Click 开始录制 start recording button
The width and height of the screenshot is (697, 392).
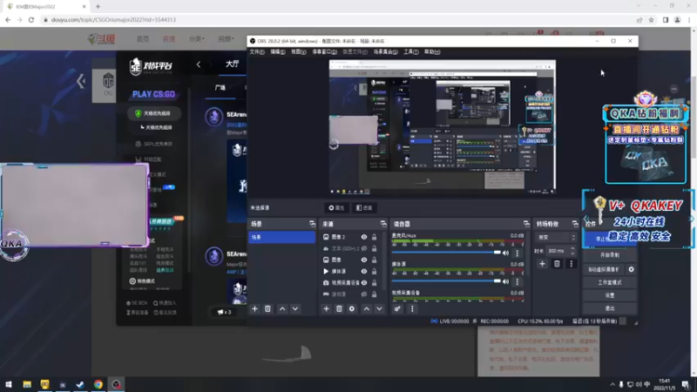(610, 255)
